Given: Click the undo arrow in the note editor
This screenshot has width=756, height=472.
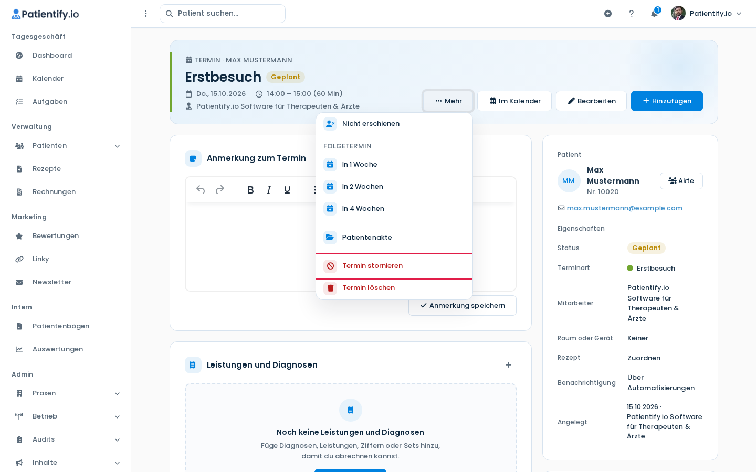Looking at the screenshot, I should pyautogui.click(x=201, y=189).
